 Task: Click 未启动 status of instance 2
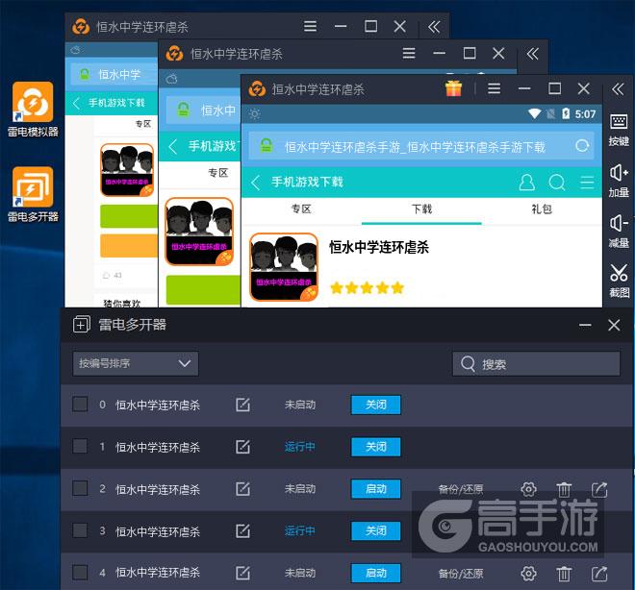click(299, 489)
